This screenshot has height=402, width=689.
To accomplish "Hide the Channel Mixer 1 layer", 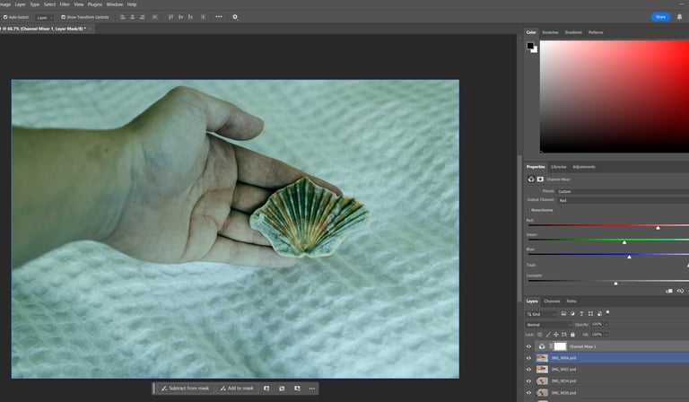I will click(528, 346).
